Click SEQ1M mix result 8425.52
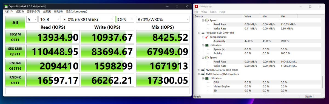The width and height of the screenshot is (329, 104). (x=163, y=37)
